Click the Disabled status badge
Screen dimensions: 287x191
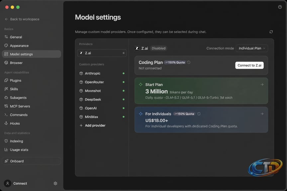[x=158, y=48]
